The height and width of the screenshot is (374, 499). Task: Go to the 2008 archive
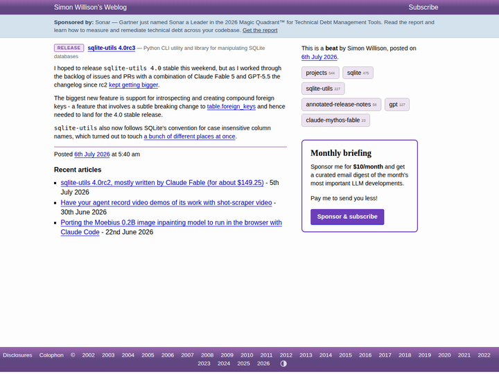click(207, 355)
